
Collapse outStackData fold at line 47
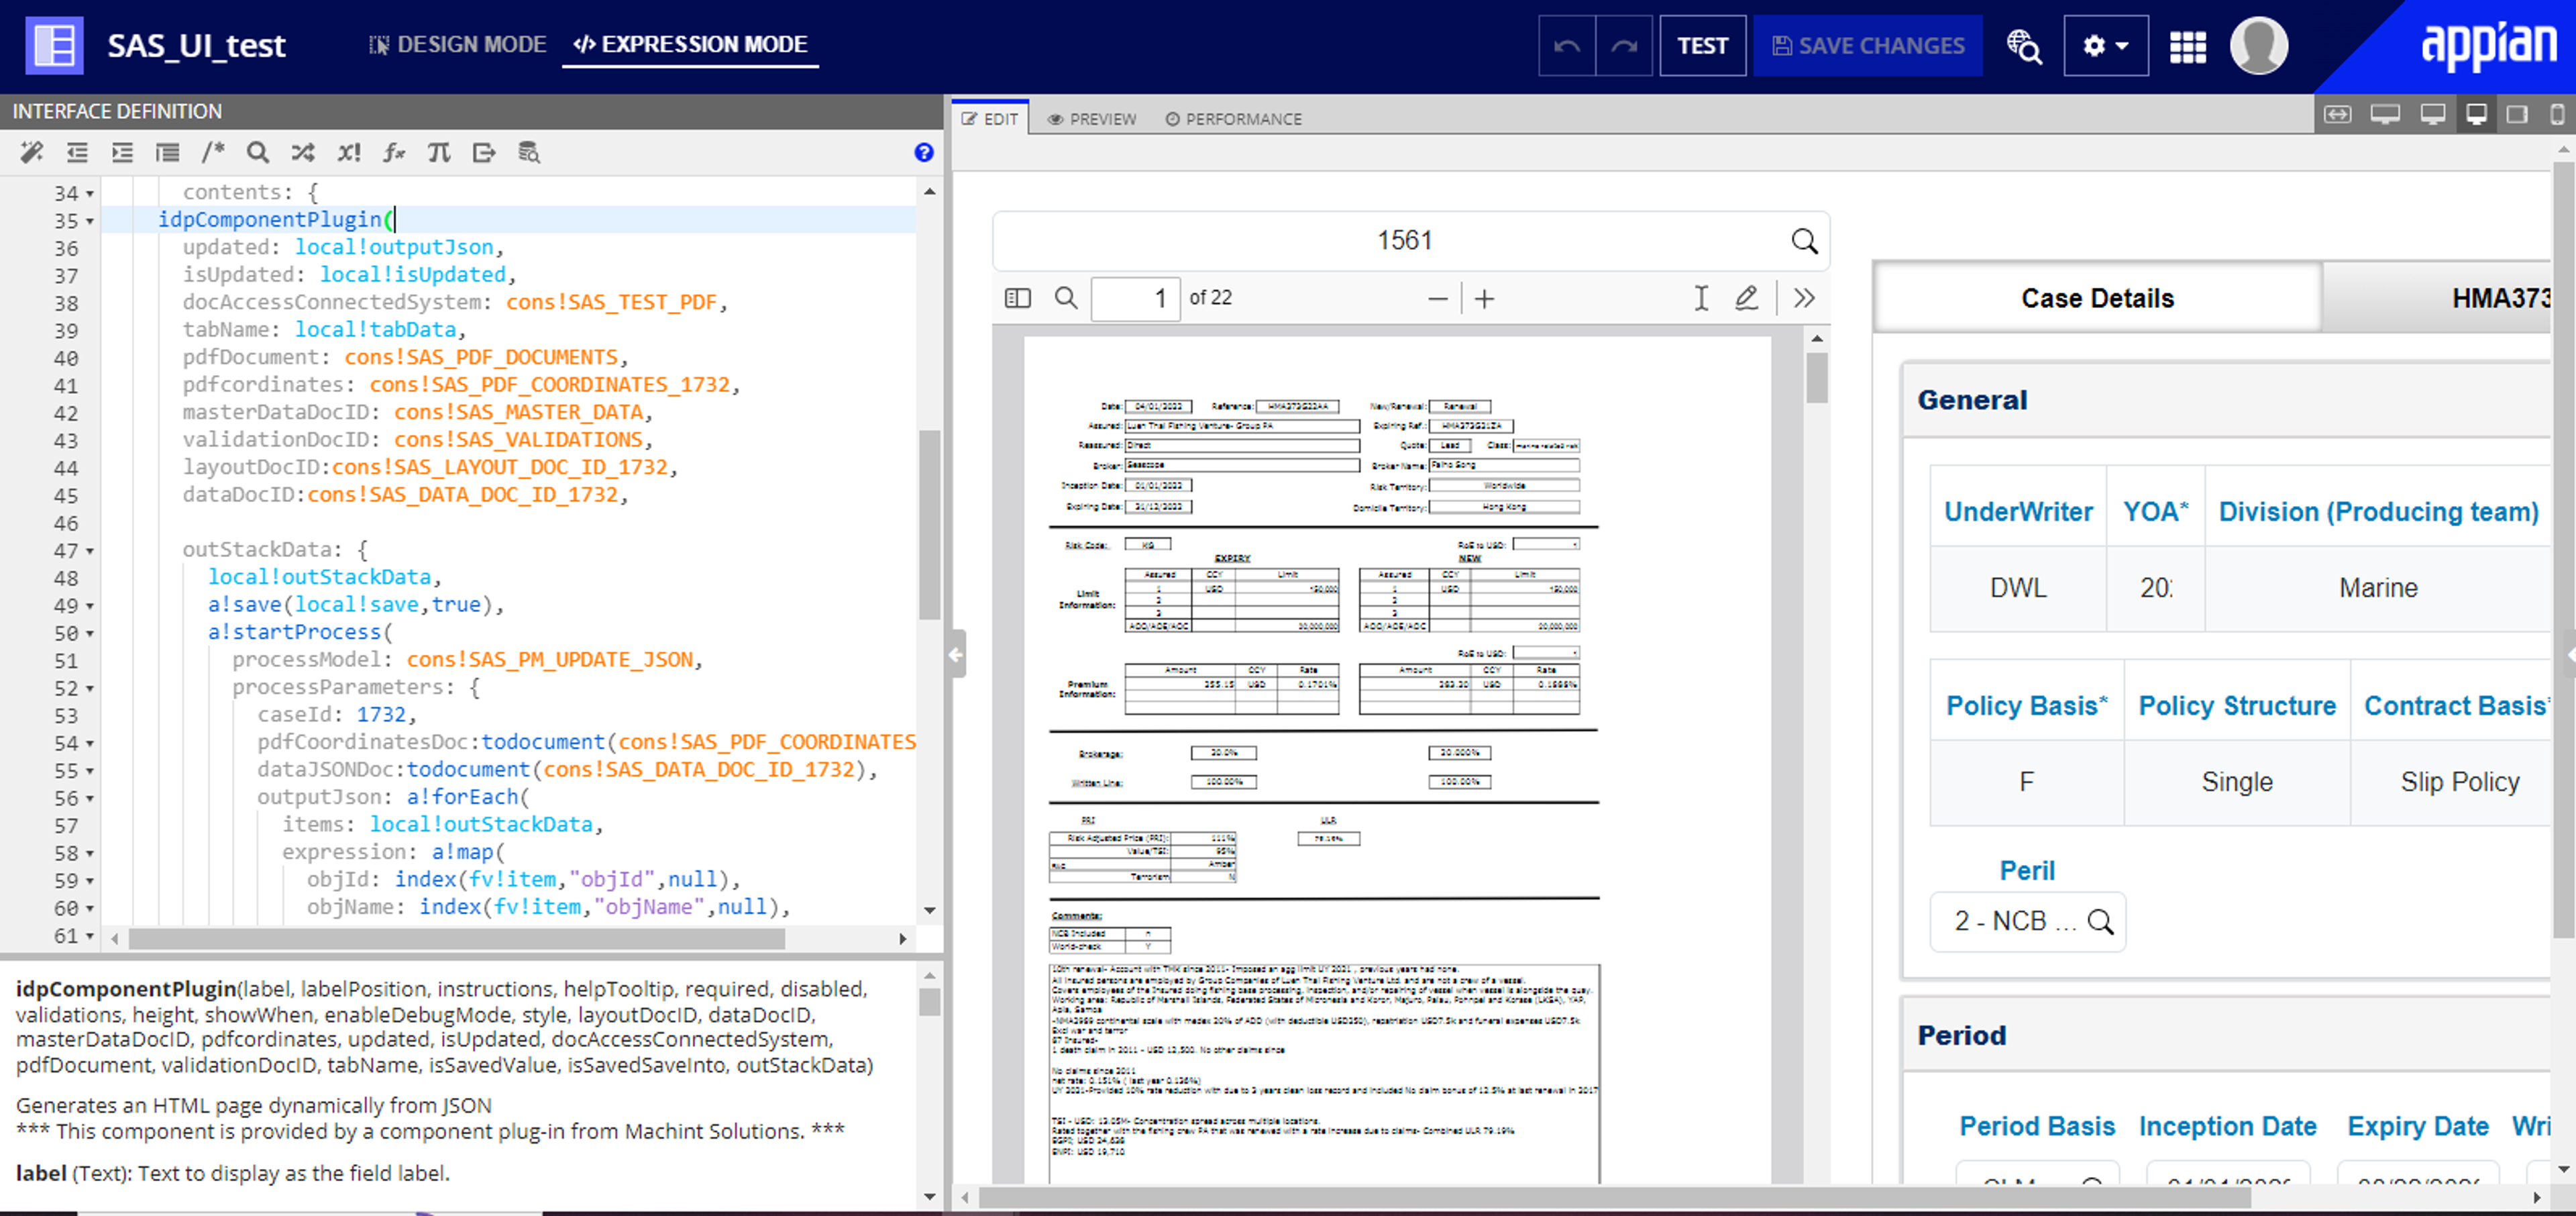tap(90, 551)
